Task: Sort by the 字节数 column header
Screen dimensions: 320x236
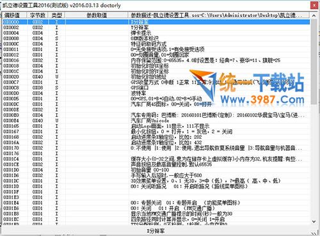Action: 38,15
